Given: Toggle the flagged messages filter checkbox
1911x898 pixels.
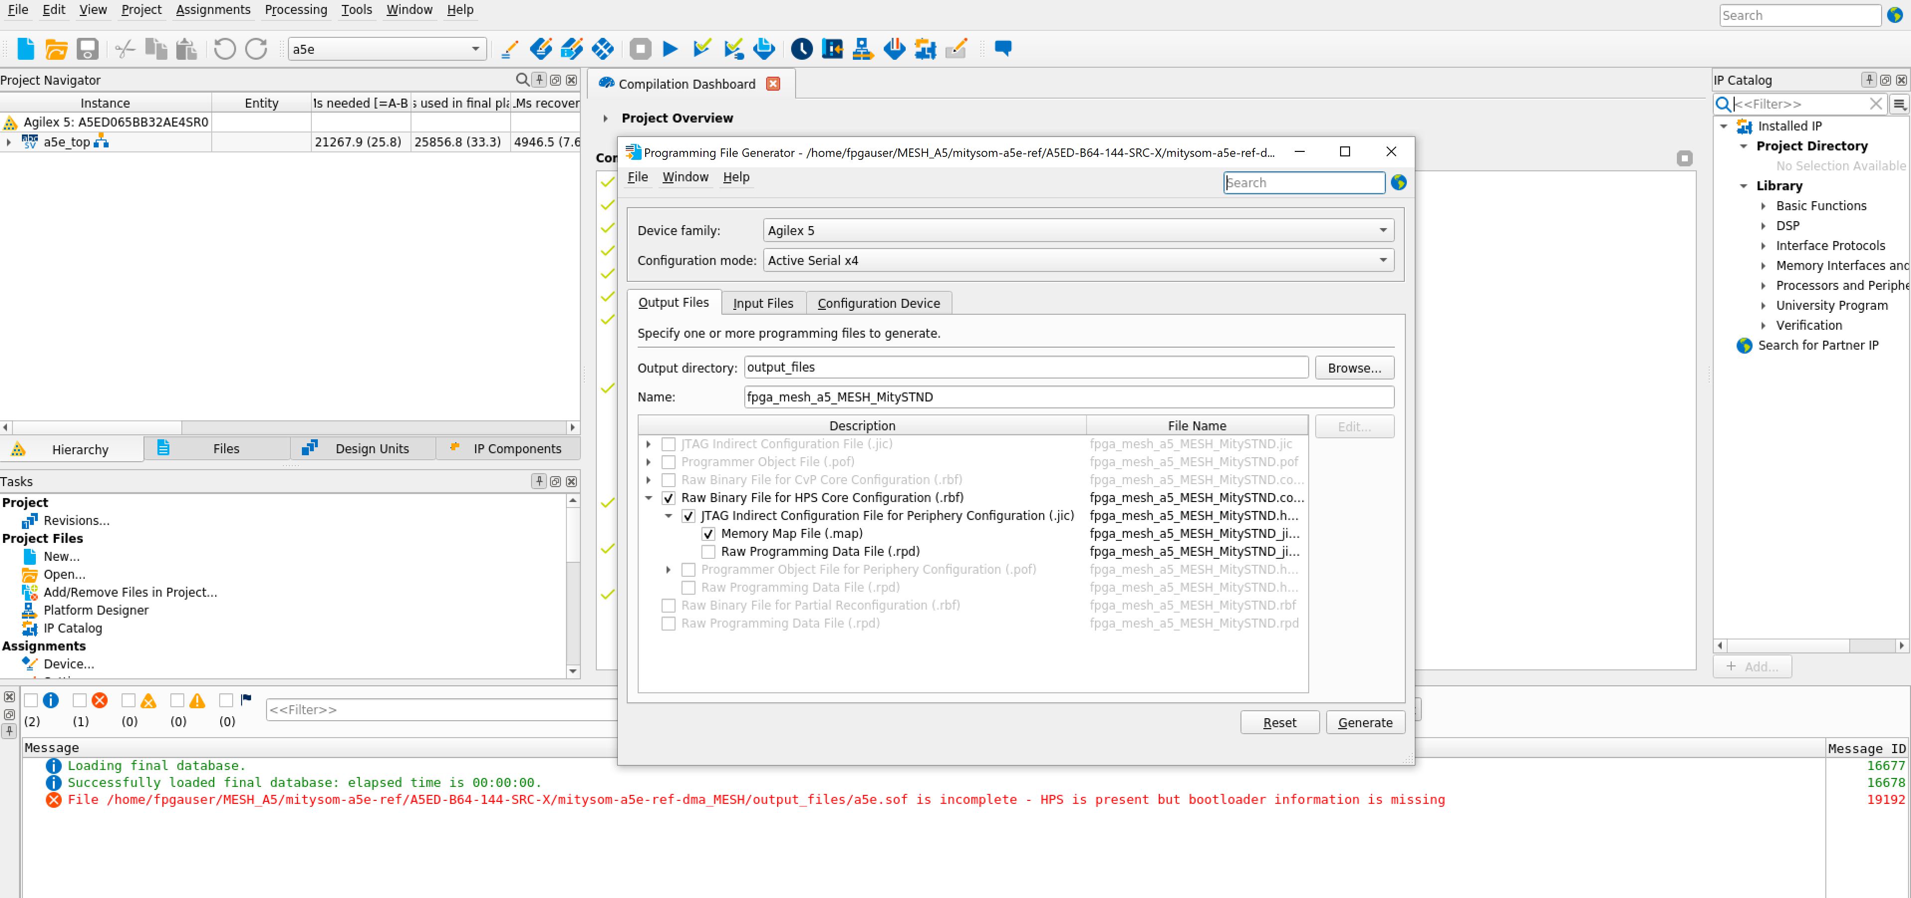Looking at the screenshot, I should click(226, 700).
